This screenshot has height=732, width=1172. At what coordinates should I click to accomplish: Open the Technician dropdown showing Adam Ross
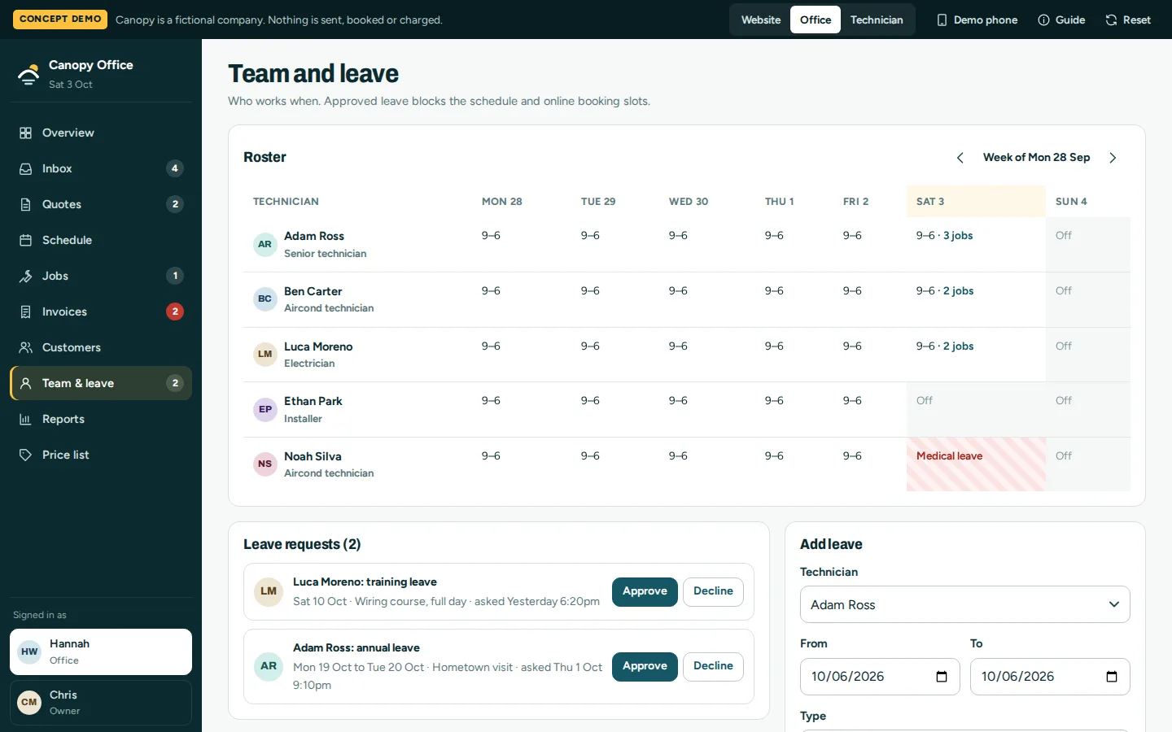point(965,604)
